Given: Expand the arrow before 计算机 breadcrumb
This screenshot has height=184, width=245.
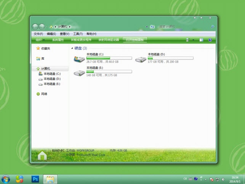Looking at the screenshot, I should (x=56, y=27).
